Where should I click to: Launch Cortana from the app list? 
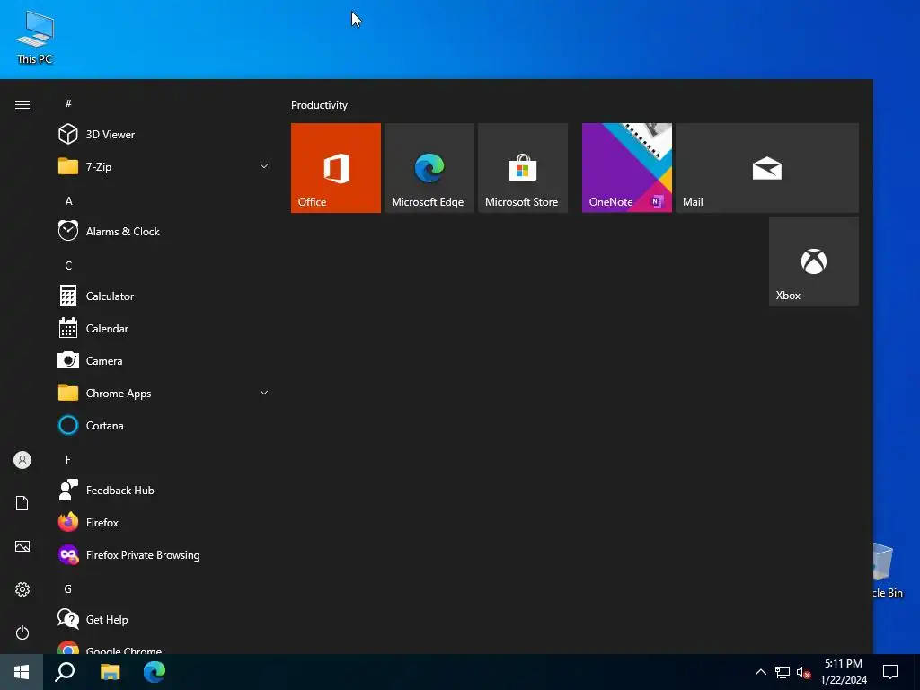click(x=164, y=425)
